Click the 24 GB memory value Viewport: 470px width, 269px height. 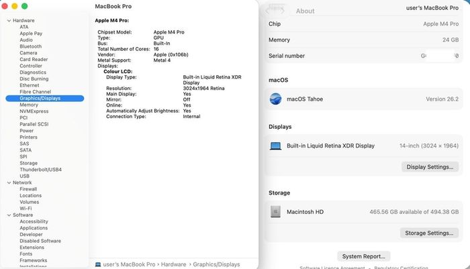(x=451, y=40)
